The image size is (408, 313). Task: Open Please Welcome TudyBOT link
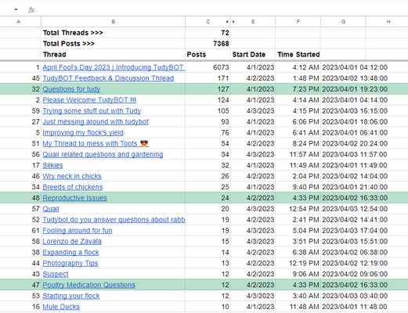coord(89,100)
